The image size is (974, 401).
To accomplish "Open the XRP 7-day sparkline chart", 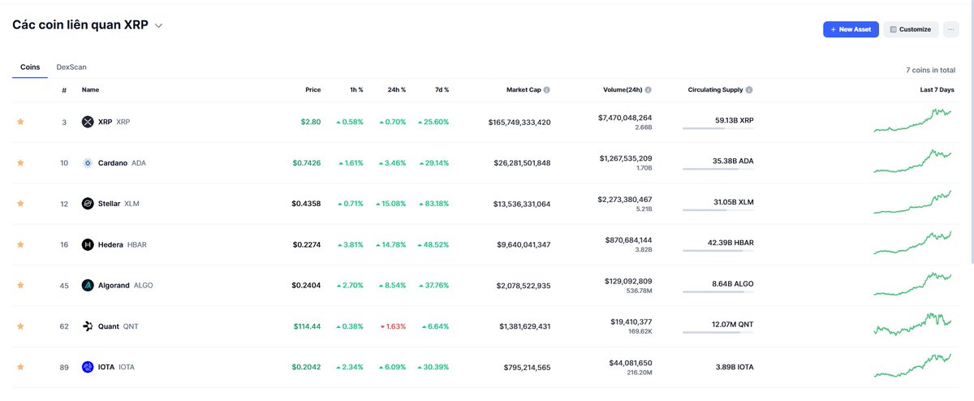I will [913, 120].
